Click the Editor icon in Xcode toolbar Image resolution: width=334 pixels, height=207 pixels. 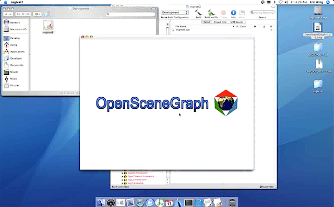(x=242, y=13)
